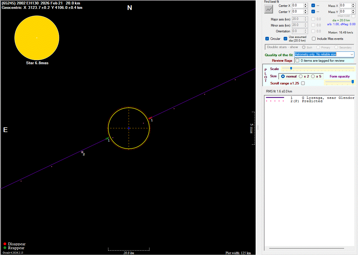
Task: Select the x 2 plot size
Action: 301,76
